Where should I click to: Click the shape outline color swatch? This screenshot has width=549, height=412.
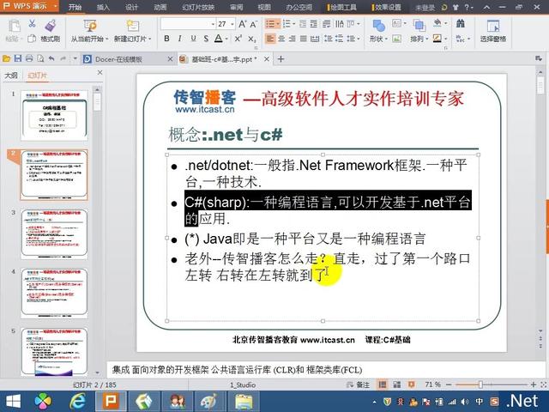pyautogui.click(x=437, y=38)
